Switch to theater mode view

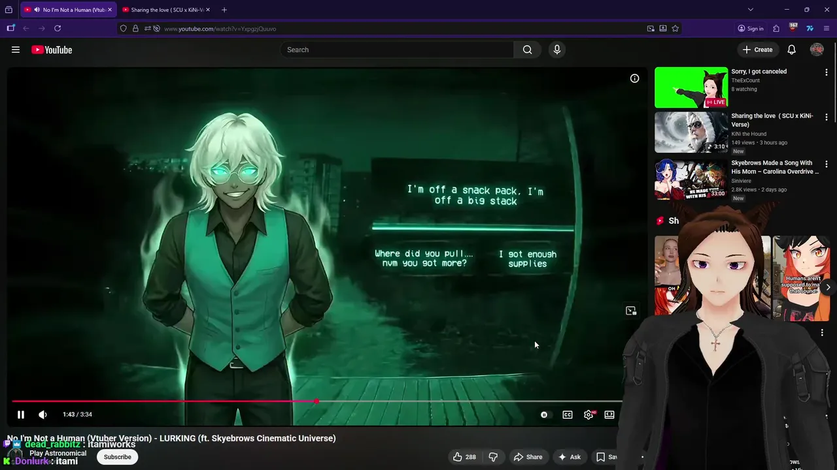coord(609,415)
